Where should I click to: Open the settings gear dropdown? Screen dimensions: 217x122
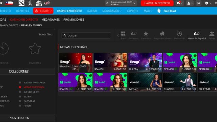pos(208,3)
